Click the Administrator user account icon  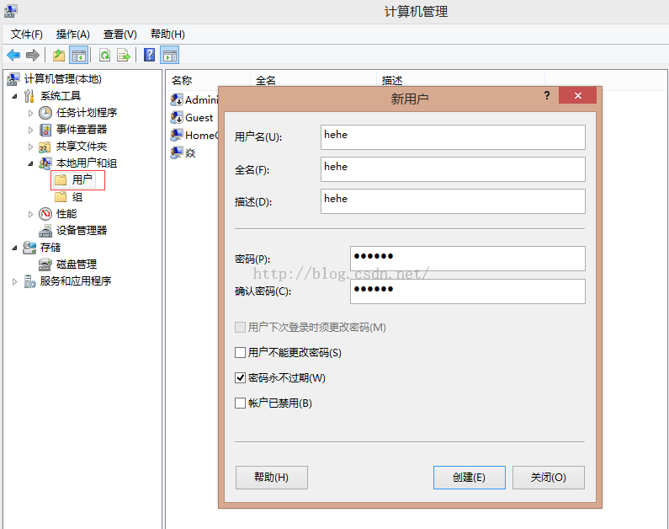click(177, 100)
